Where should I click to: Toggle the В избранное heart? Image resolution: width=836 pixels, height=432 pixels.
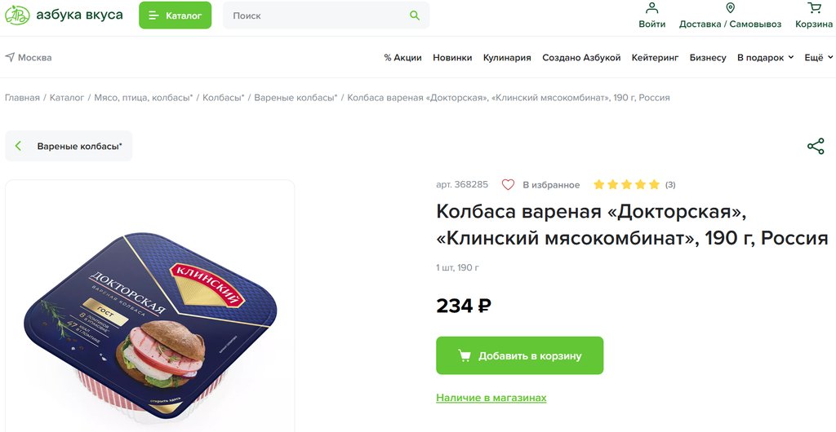[508, 184]
